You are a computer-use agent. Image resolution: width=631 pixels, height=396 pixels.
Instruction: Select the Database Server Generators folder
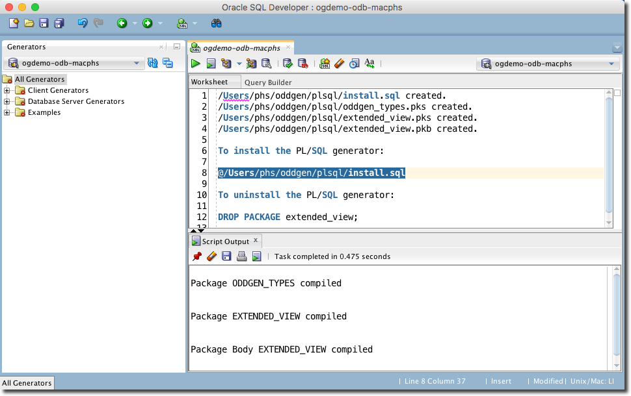(x=75, y=101)
